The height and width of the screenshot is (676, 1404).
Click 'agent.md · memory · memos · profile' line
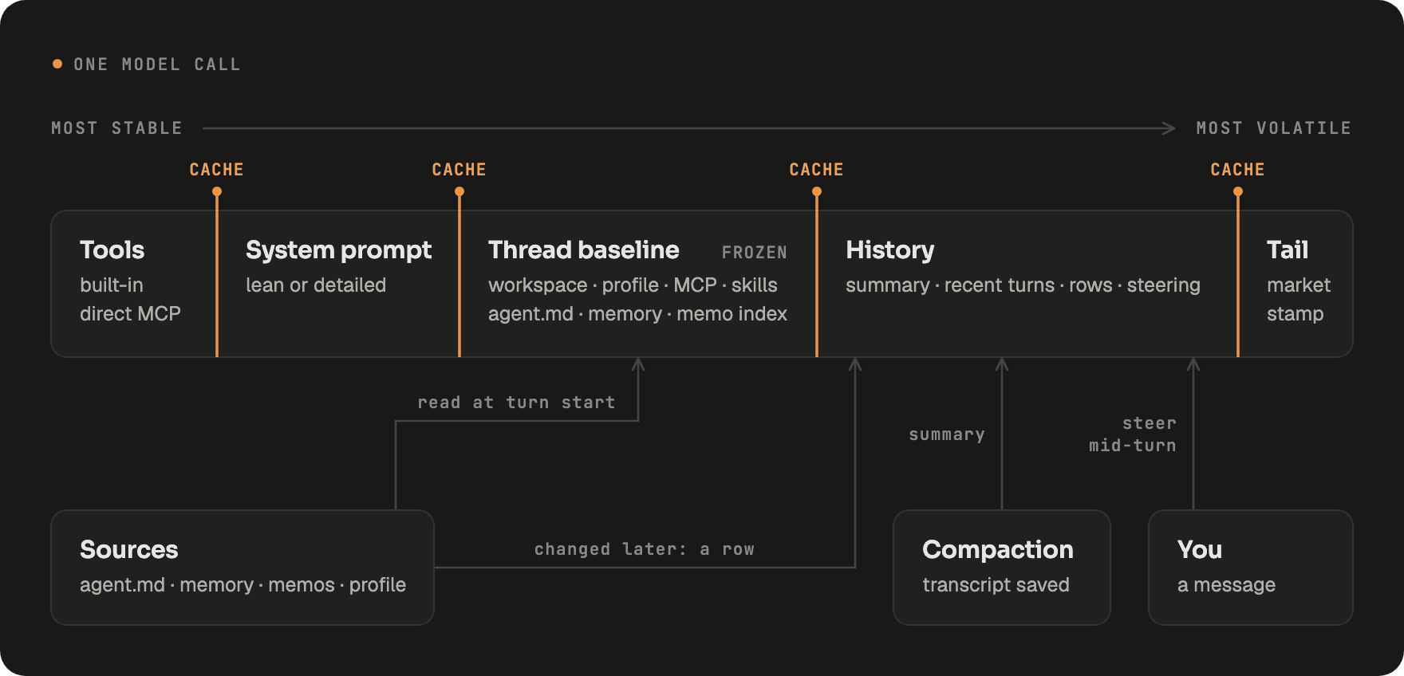point(243,585)
